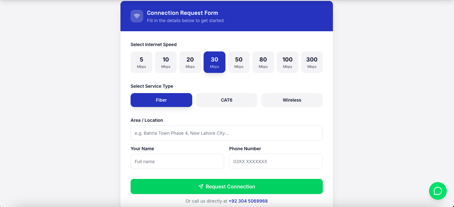Click the Wi-Fi icon in form header
Viewport: 454px width, 207px height.
point(137,16)
